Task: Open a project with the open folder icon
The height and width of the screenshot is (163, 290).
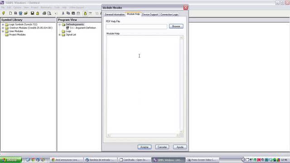Action: coord(26,13)
